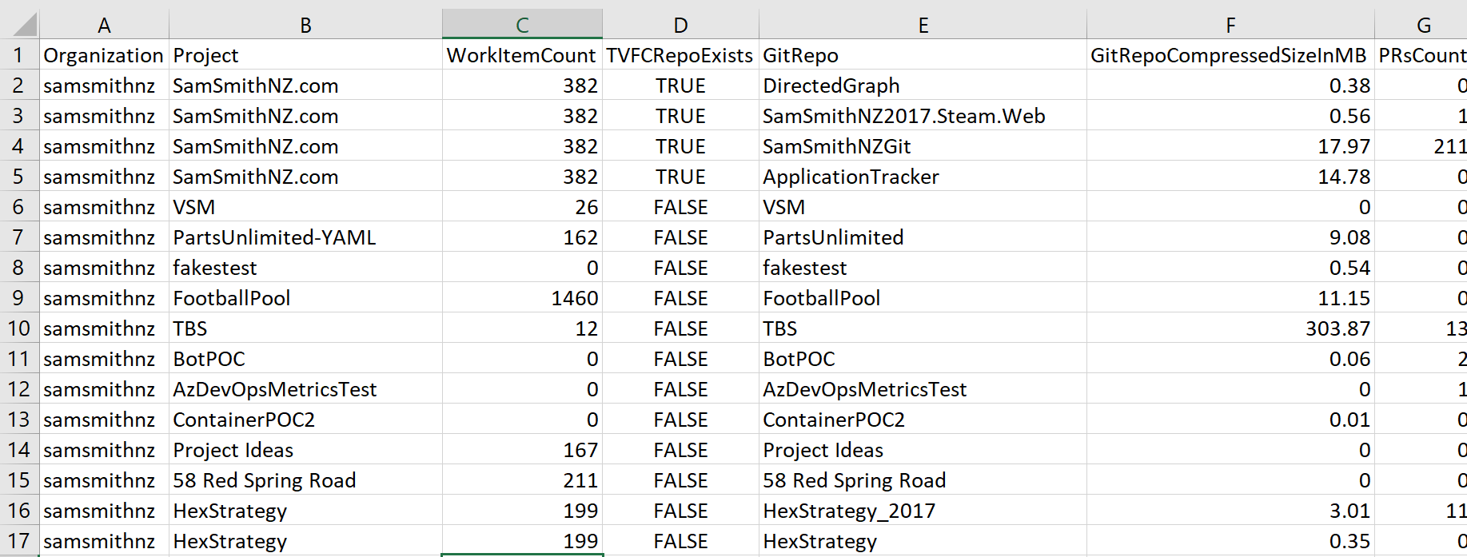The height and width of the screenshot is (557, 1467).
Task: Select the 1460 work item count cell
Action: [x=522, y=298]
